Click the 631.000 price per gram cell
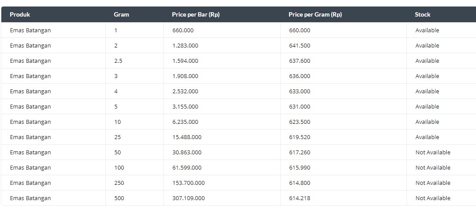 (x=299, y=106)
